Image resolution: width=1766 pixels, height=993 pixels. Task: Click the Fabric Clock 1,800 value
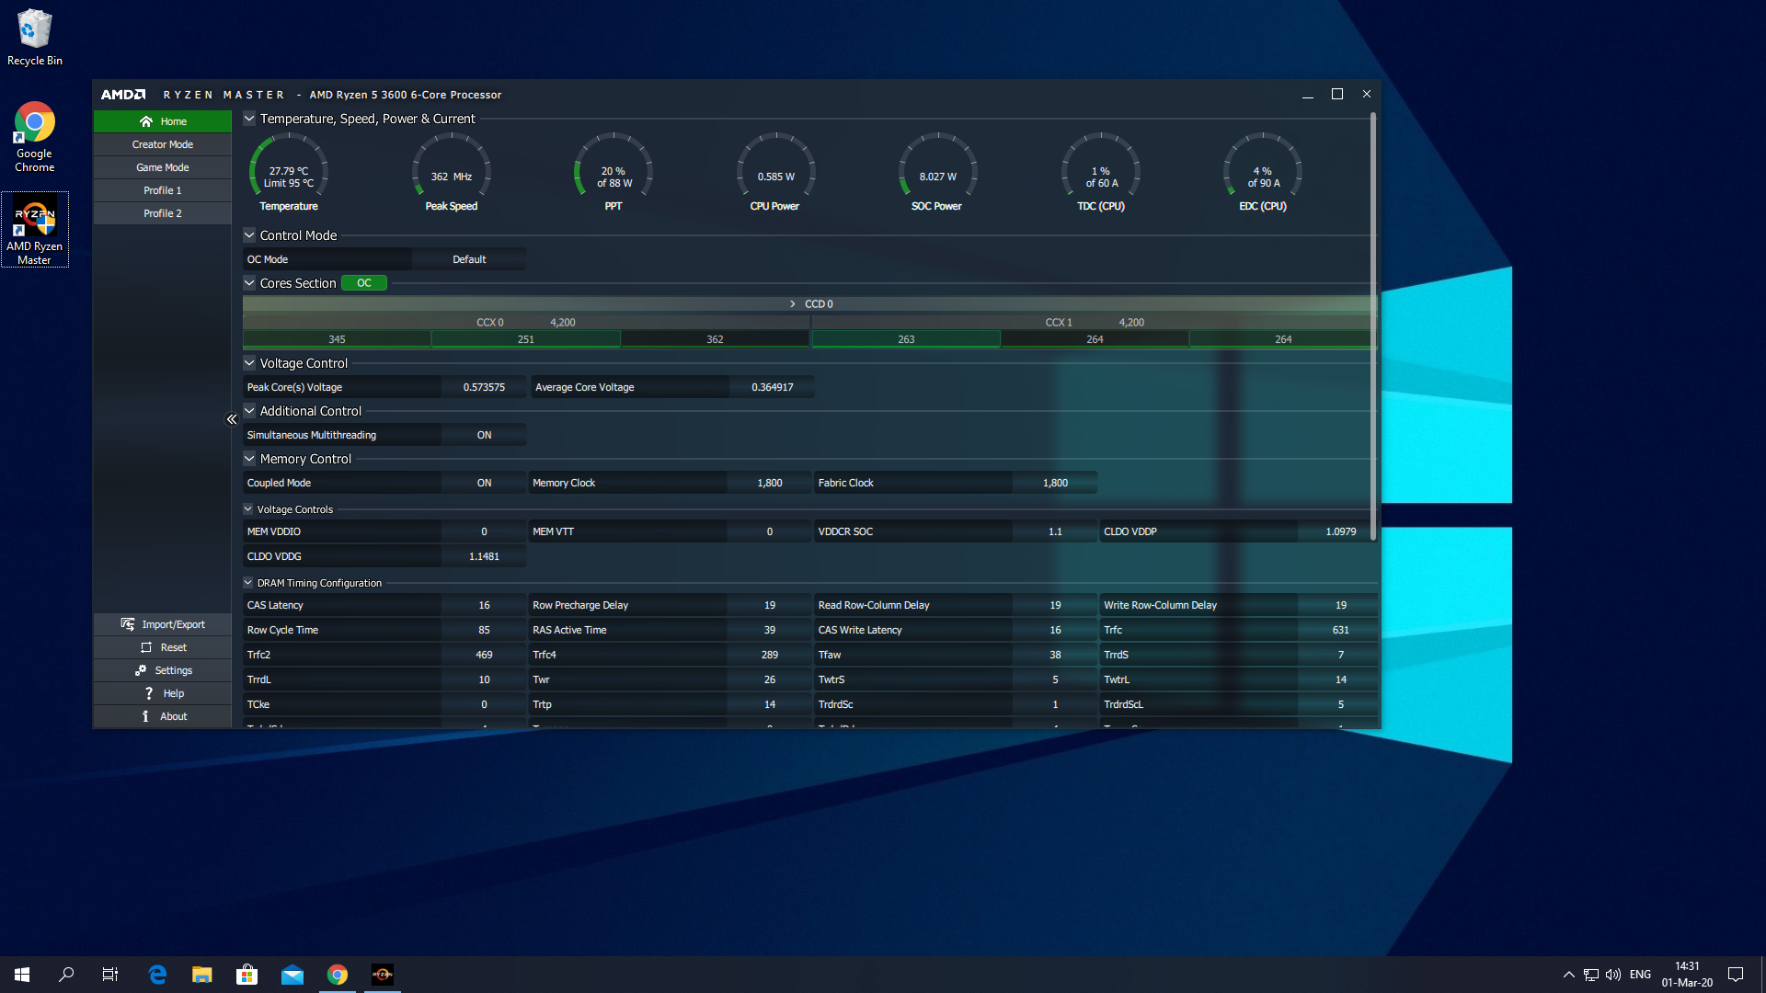(x=1055, y=483)
